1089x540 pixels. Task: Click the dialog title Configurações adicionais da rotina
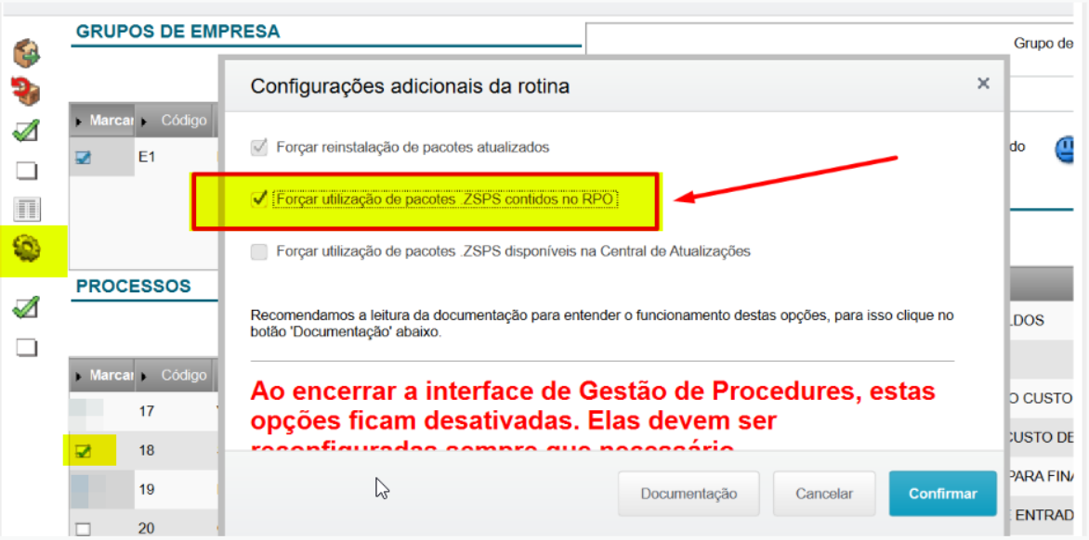[x=410, y=86]
